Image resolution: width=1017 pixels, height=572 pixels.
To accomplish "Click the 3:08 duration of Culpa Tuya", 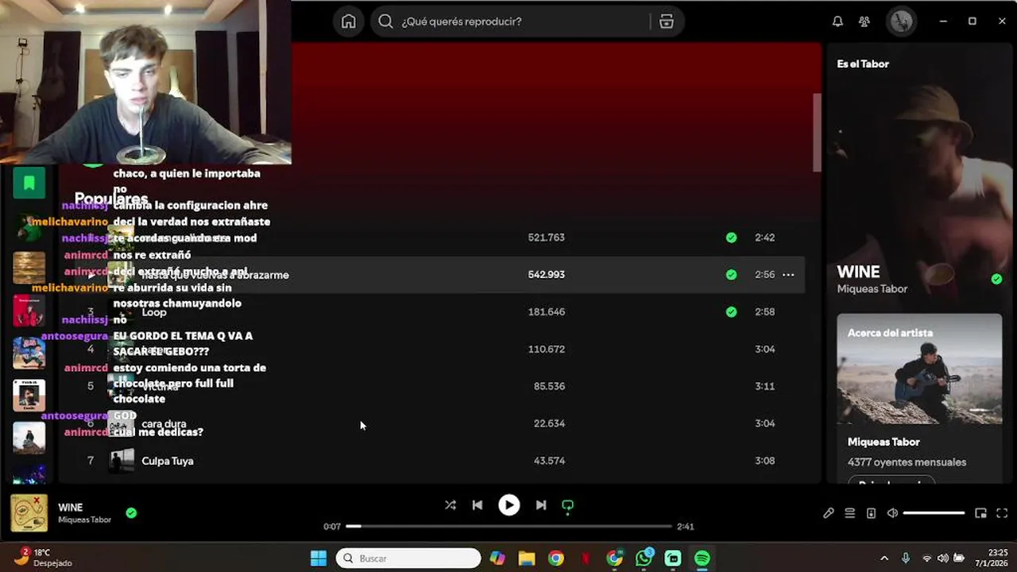I will point(764,461).
